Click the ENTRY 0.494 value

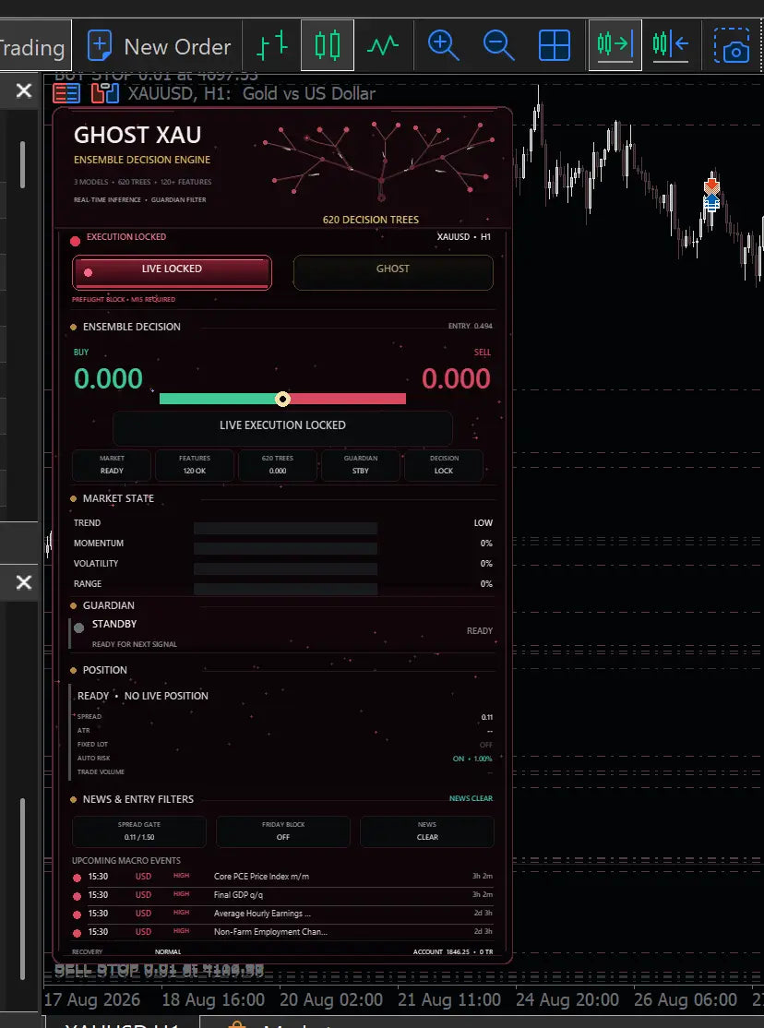coord(471,326)
